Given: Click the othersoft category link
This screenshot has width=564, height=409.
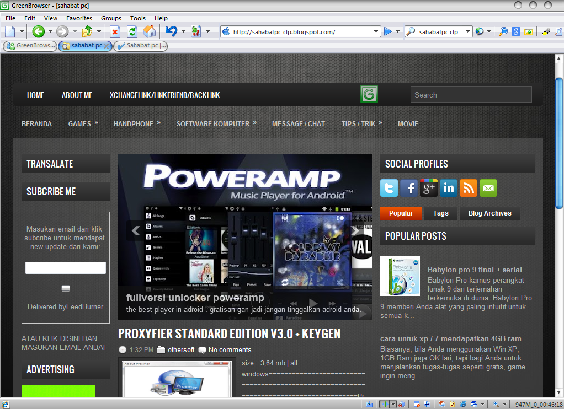Looking at the screenshot, I should [x=181, y=349].
